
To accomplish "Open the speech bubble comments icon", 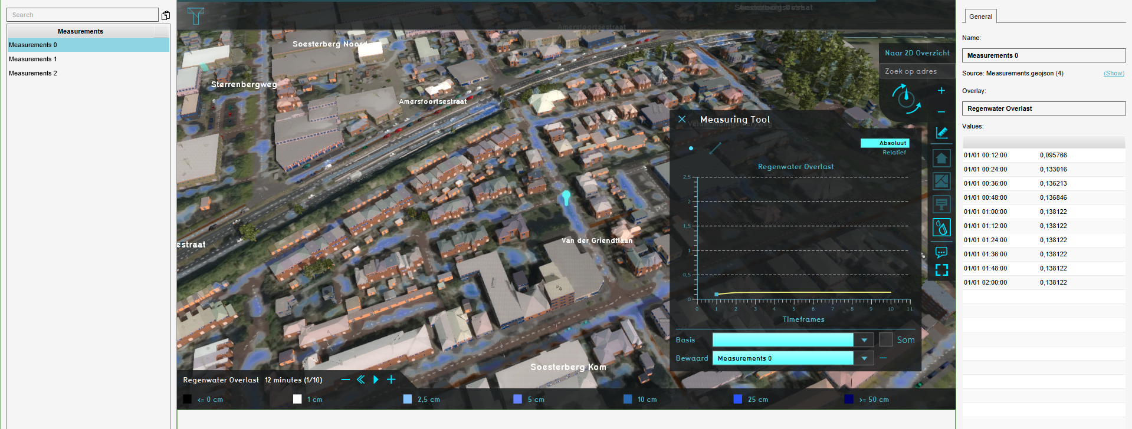I will point(941,252).
